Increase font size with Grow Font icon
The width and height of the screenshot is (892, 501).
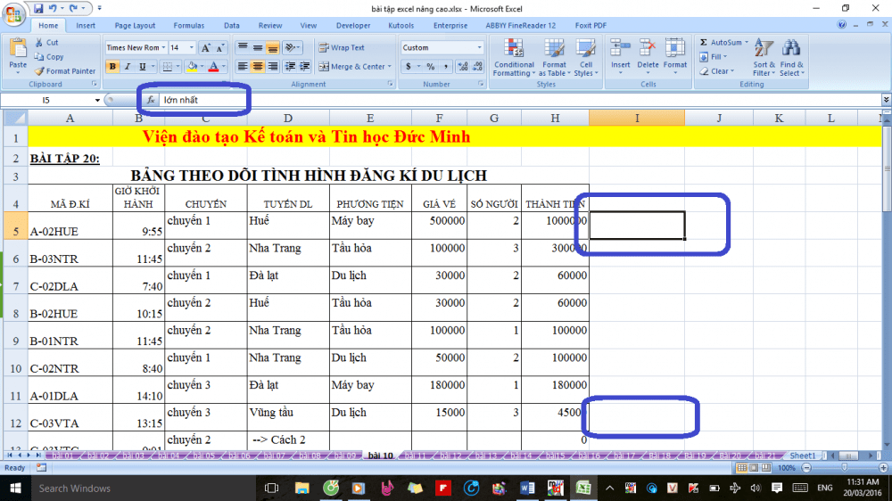[206, 48]
